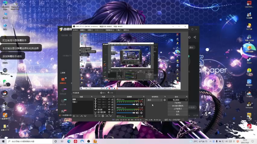Open the 场景集合(S) menu

coord(110,30)
